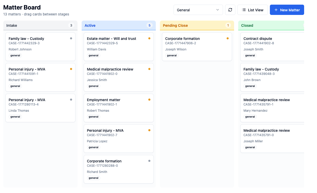This screenshot has width=317, height=193.
Task: Click the amber status dot on Estate matter card
Action: (149, 38)
